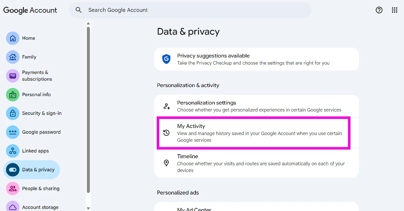This screenshot has height=211, width=404.
Task: Click the Personalization settings person icon
Action: [x=166, y=106]
